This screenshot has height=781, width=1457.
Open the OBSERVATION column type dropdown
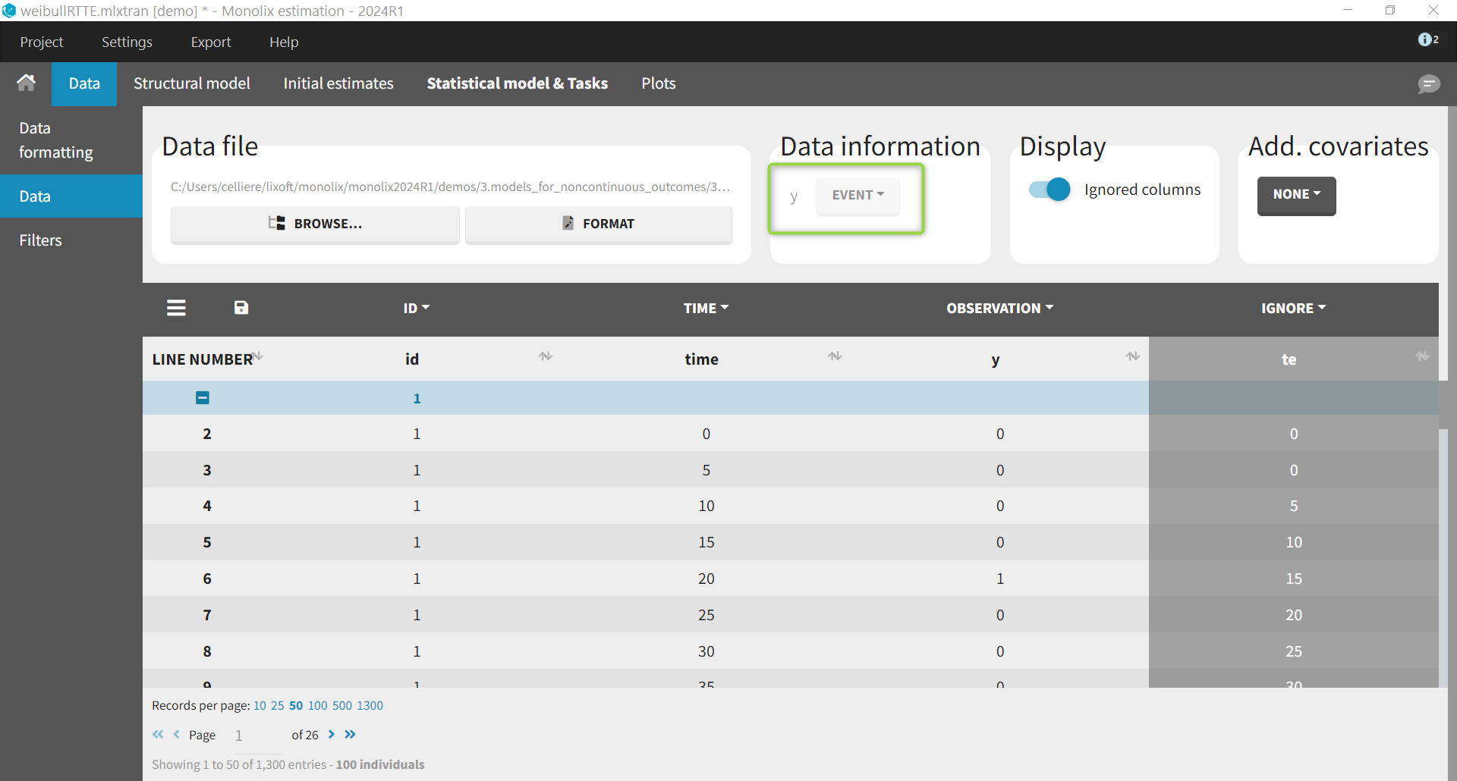click(x=999, y=309)
